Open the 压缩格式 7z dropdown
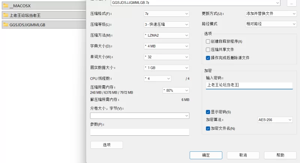The height and width of the screenshot is (163, 300). tap(166, 14)
